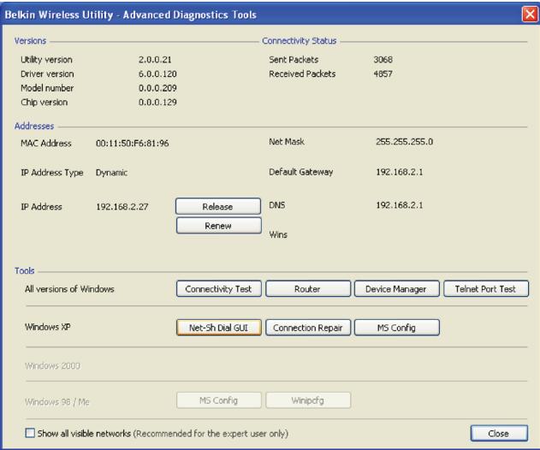Click the Tools section heading

pyautogui.click(x=25, y=270)
